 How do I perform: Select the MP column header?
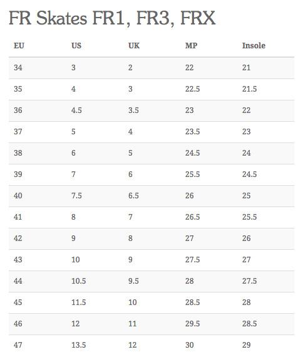[191, 46]
